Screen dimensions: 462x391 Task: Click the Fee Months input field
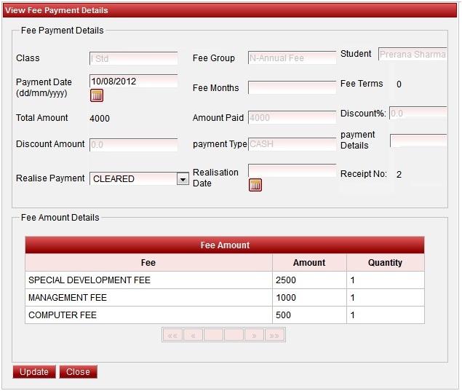292,87
